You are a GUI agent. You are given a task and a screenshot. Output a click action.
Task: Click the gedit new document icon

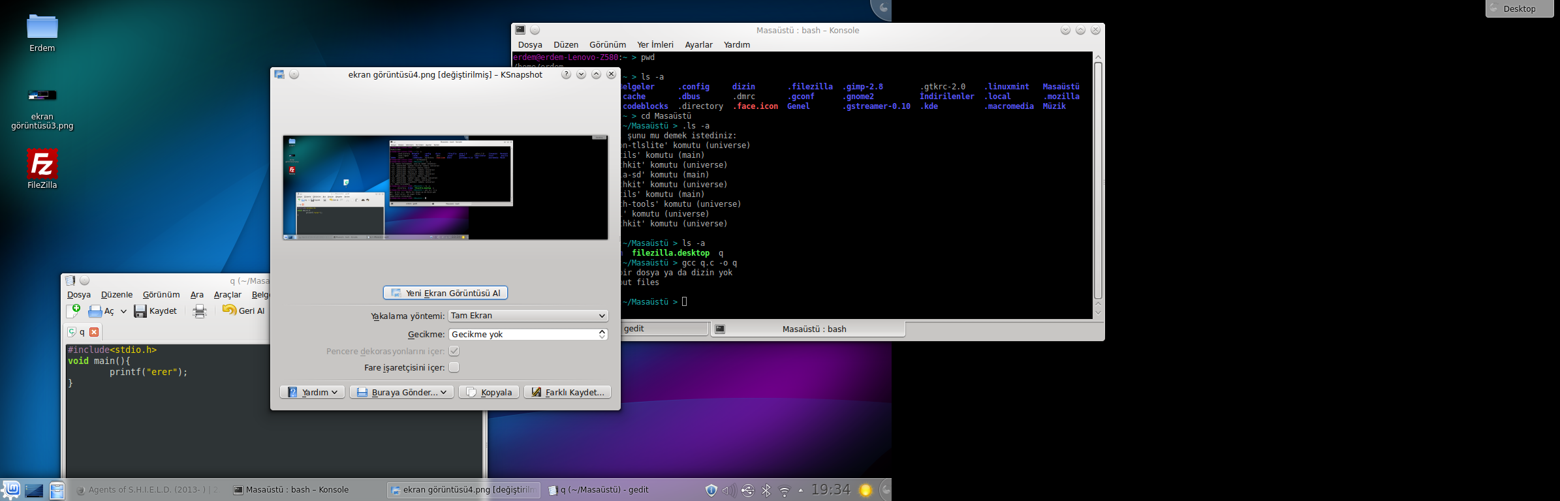click(73, 311)
